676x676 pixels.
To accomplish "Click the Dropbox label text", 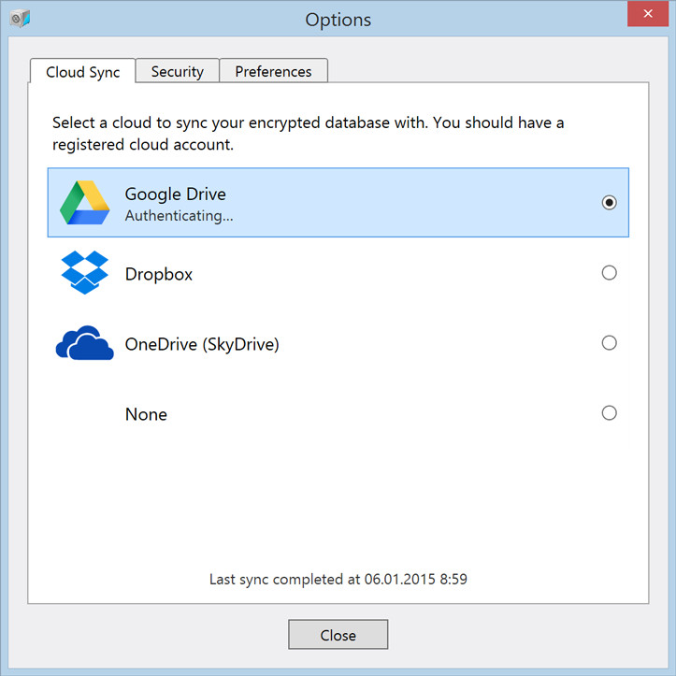I will [159, 274].
